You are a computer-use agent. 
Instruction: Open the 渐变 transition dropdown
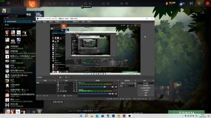127,83
